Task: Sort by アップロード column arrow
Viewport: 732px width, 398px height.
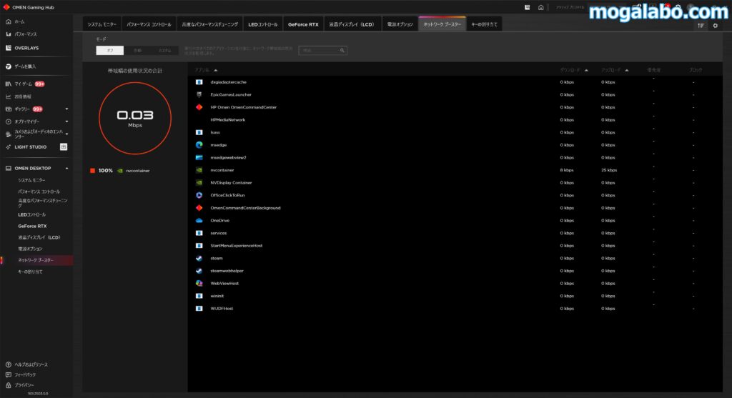Action: [x=626, y=71]
